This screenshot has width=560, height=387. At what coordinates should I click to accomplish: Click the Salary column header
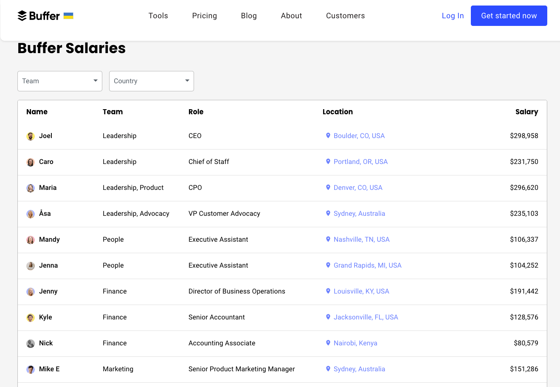click(526, 112)
